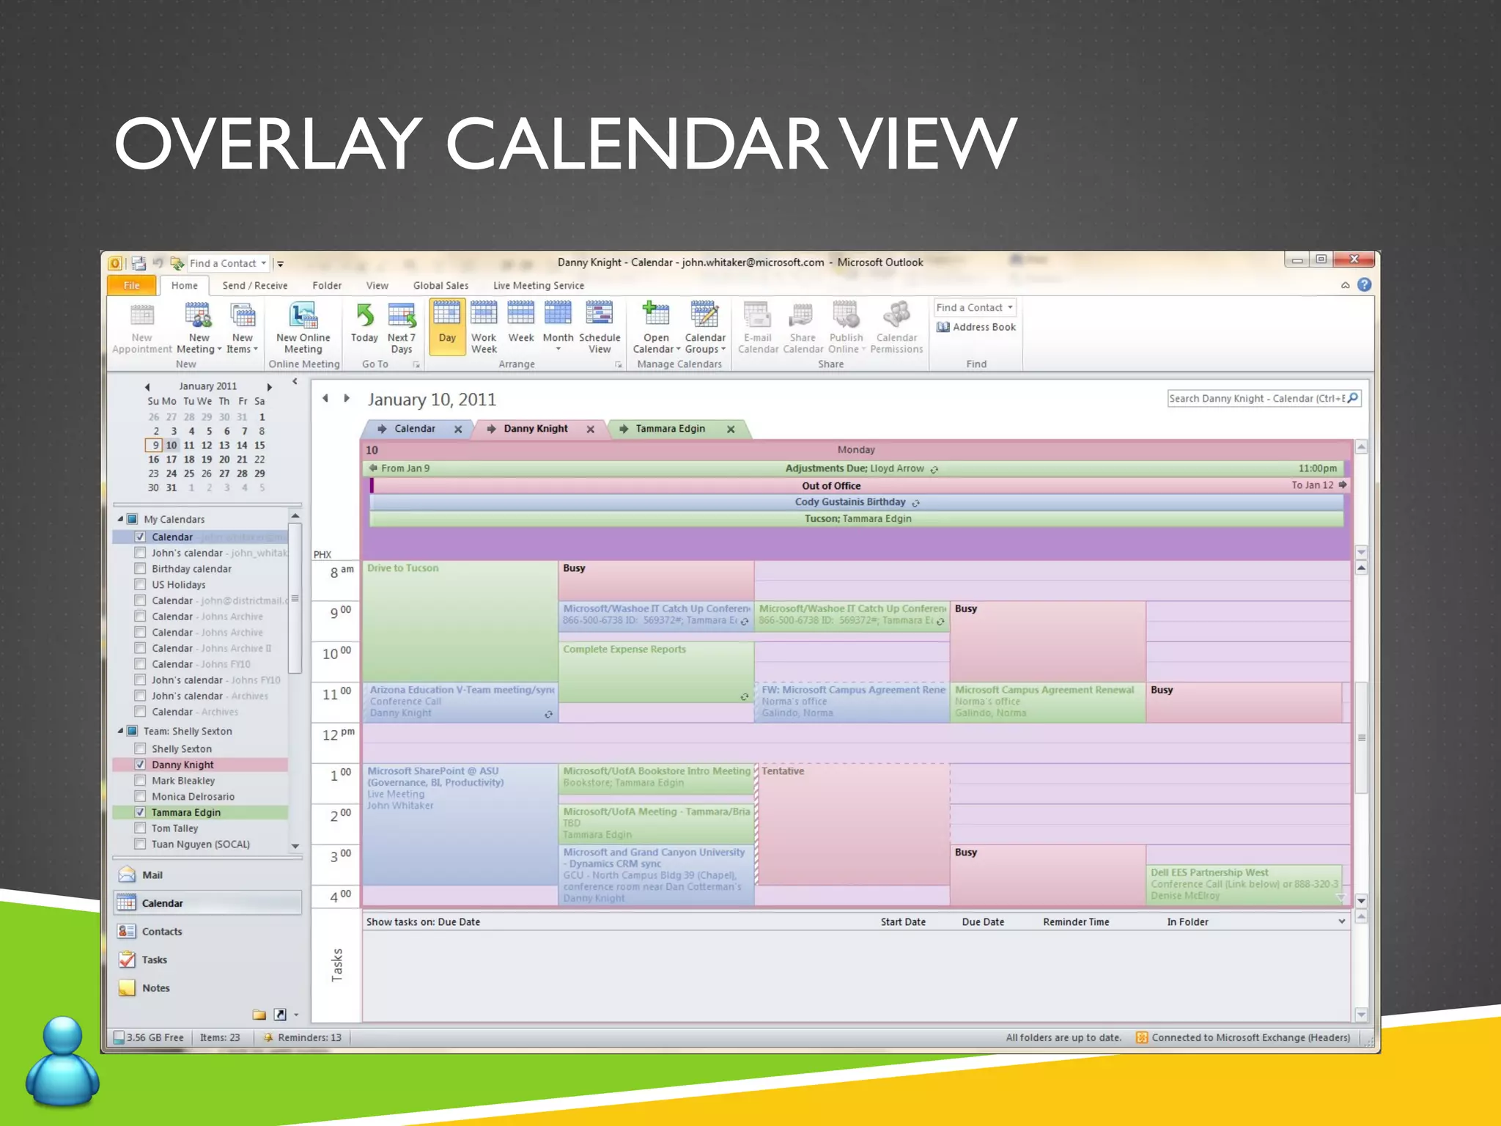Click the New Appointment icon

click(141, 316)
